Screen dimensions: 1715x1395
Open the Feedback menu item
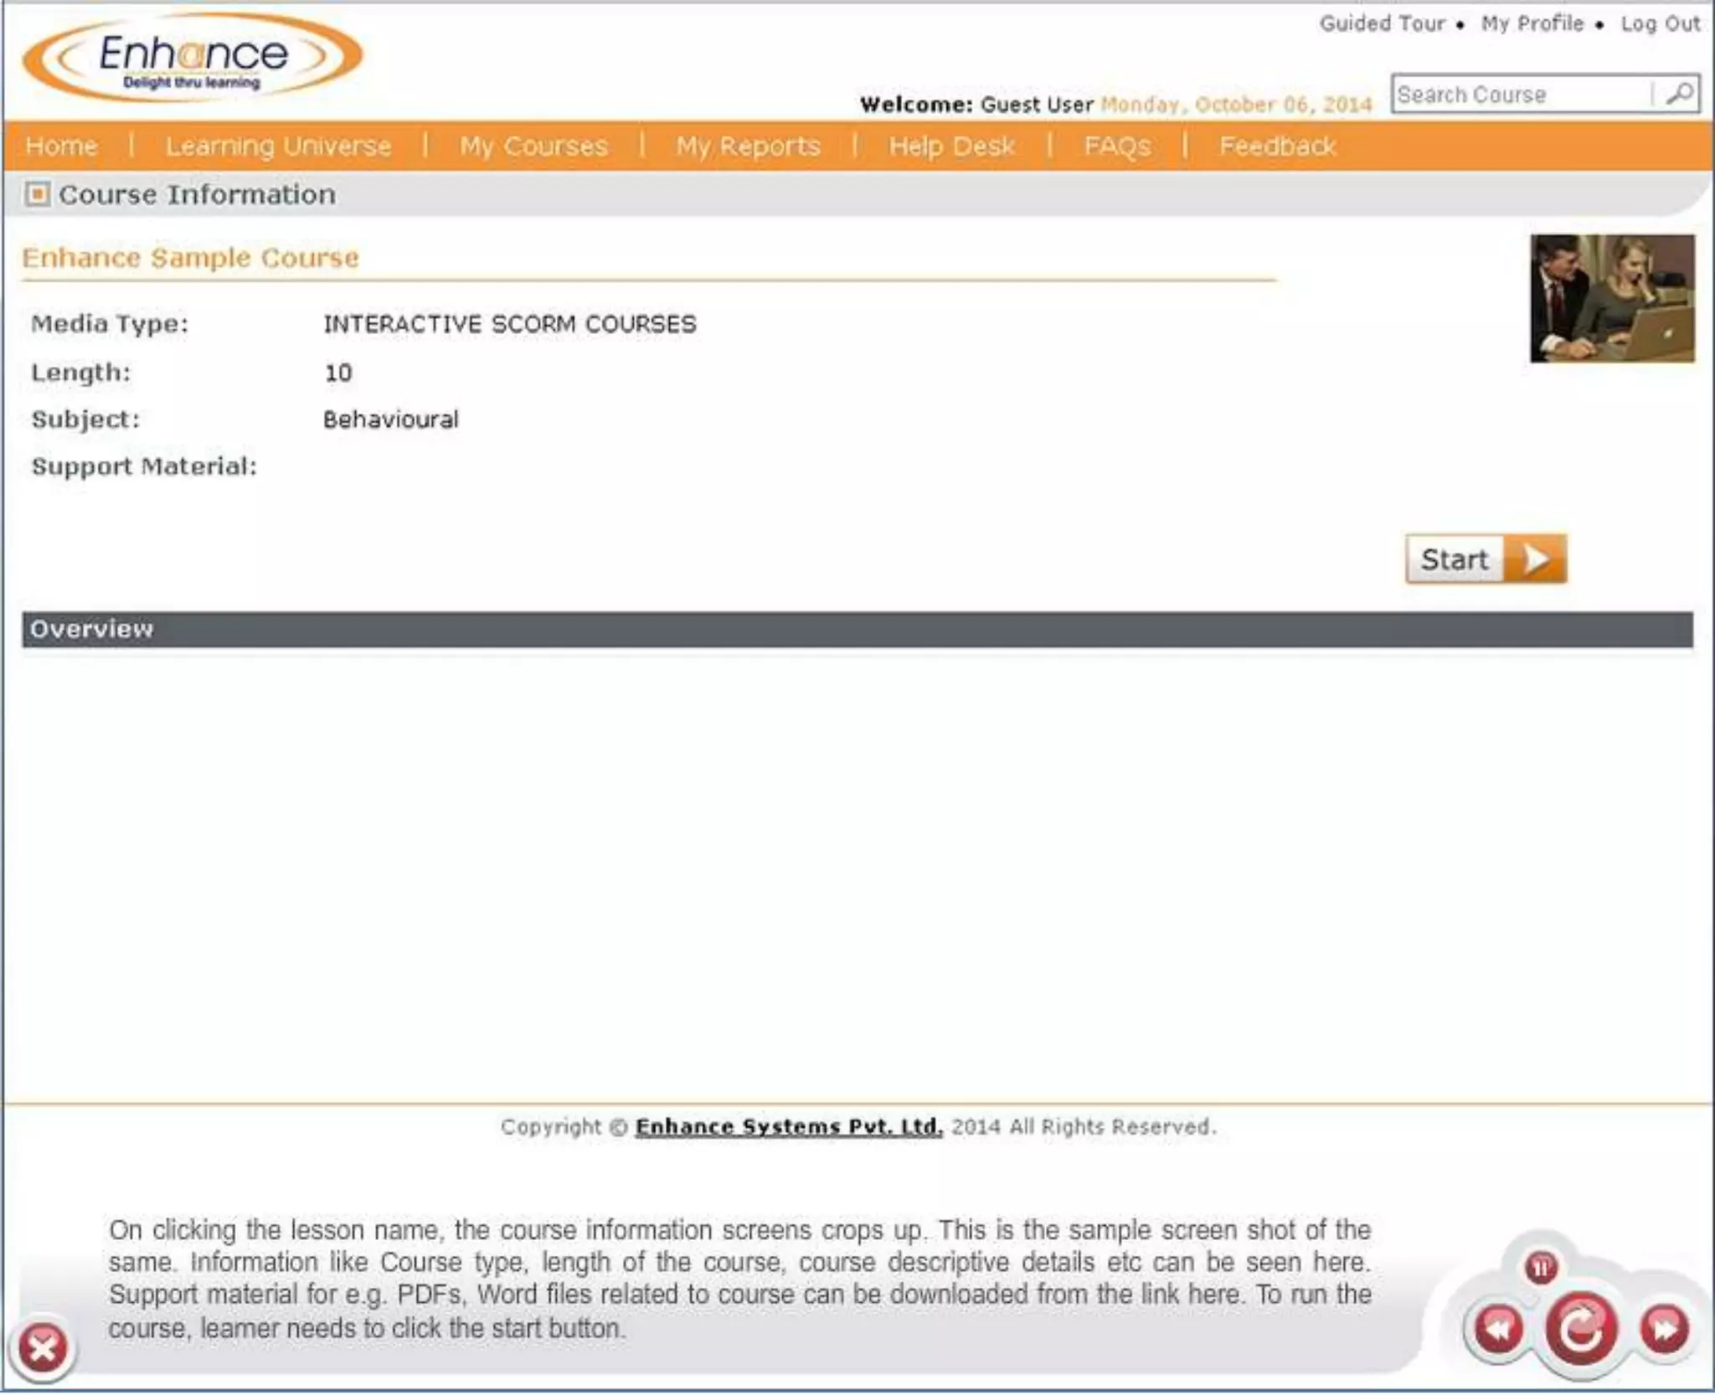(x=1277, y=147)
